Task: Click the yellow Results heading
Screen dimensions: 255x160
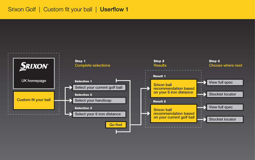Action: click(160, 65)
